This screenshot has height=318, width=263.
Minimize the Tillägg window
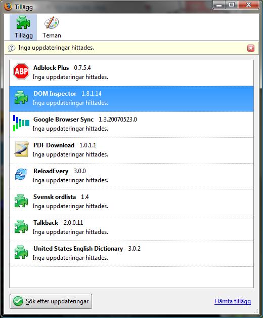pyautogui.click(x=219, y=5)
